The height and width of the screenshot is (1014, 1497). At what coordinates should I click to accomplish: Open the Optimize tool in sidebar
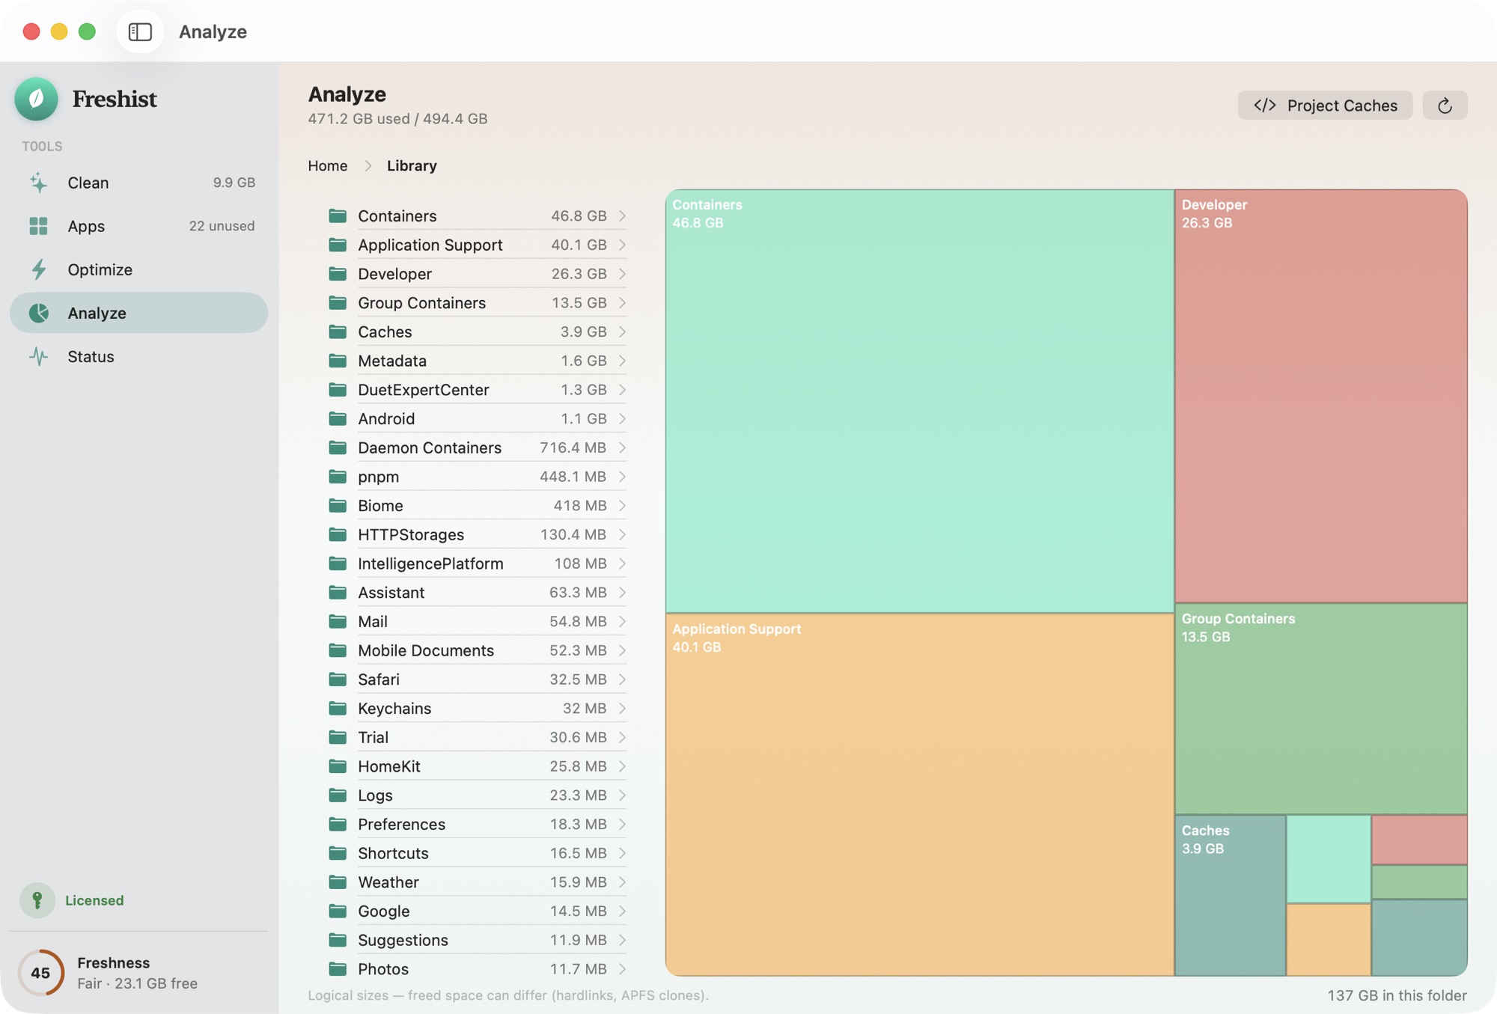tap(139, 269)
